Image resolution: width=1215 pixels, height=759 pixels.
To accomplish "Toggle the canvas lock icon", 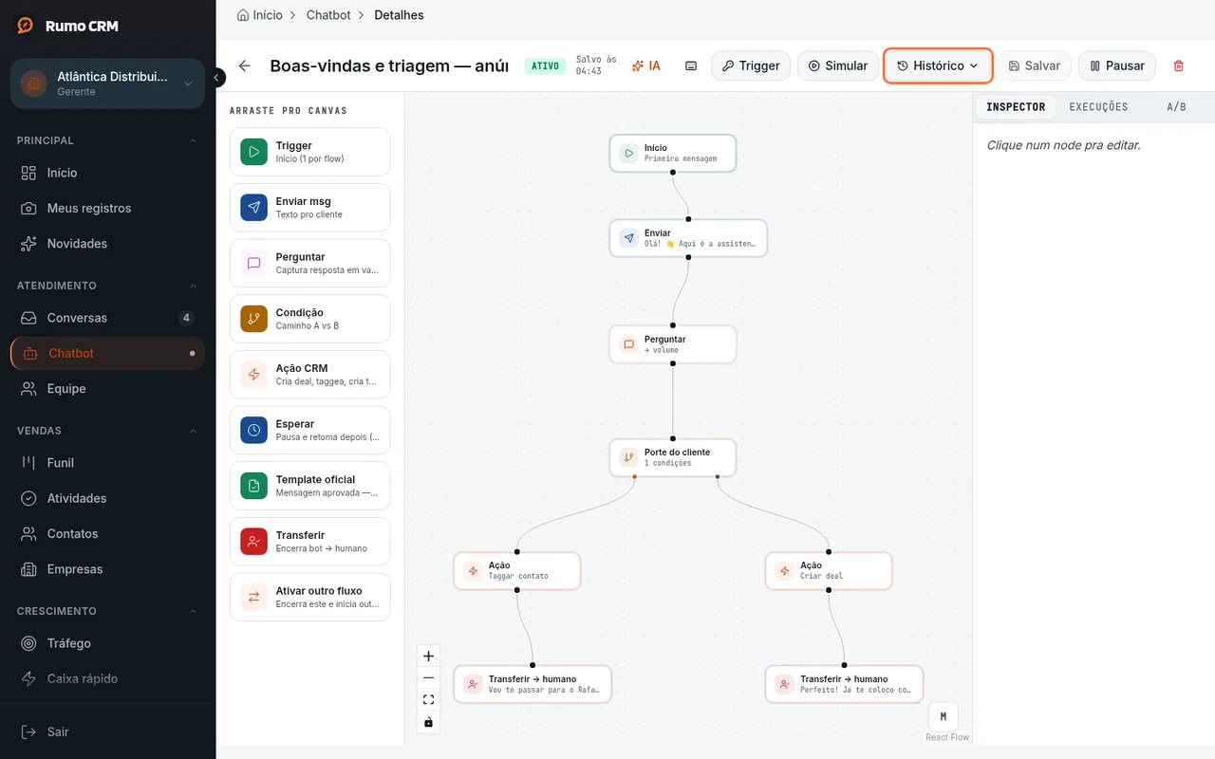I will [428, 722].
